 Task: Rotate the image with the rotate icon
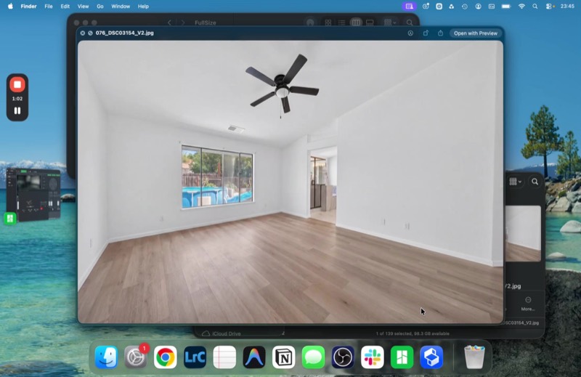(x=426, y=33)
